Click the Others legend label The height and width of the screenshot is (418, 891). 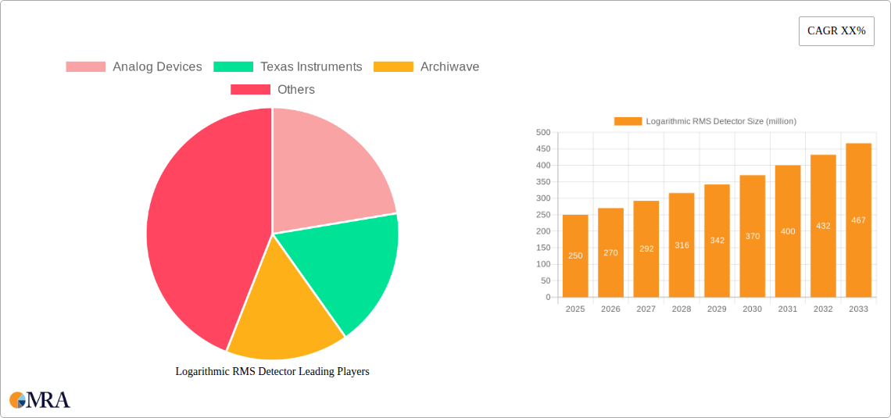click(x=296, y=90)
